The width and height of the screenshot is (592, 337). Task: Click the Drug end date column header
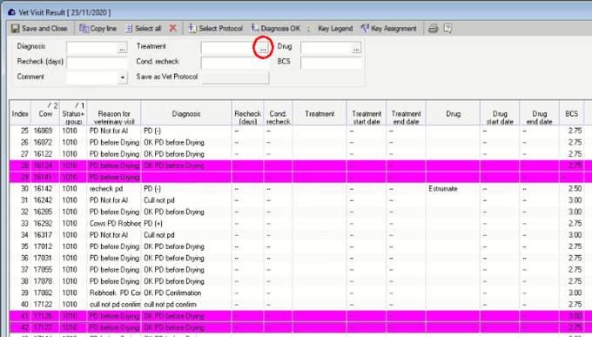pyautogui.click(x=540, y=113)
